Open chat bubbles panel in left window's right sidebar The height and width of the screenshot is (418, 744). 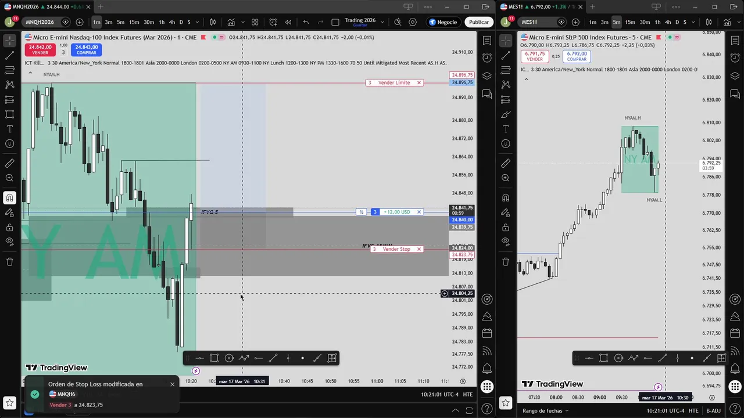coord(487,93)
